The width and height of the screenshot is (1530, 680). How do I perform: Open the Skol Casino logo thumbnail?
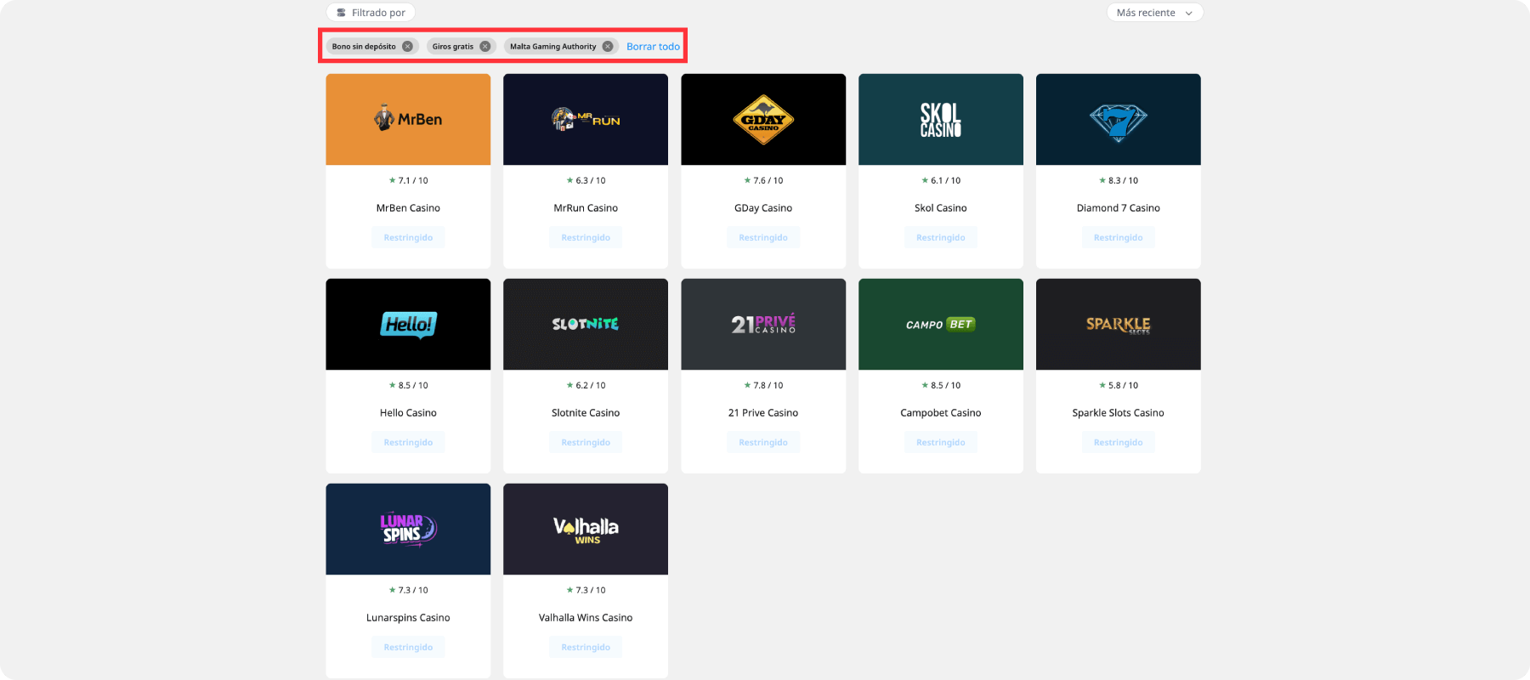click(941, 119)
